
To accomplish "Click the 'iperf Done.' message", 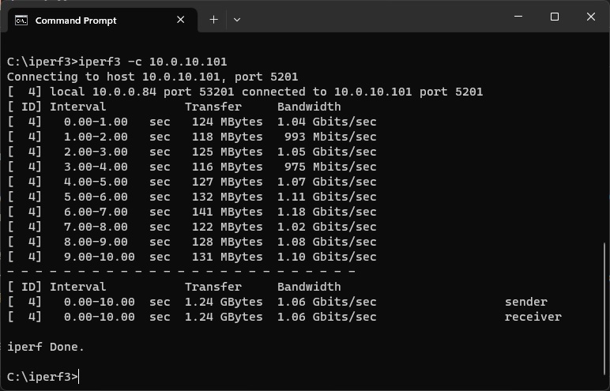I will pyautogui.click(x=46, y=347).
